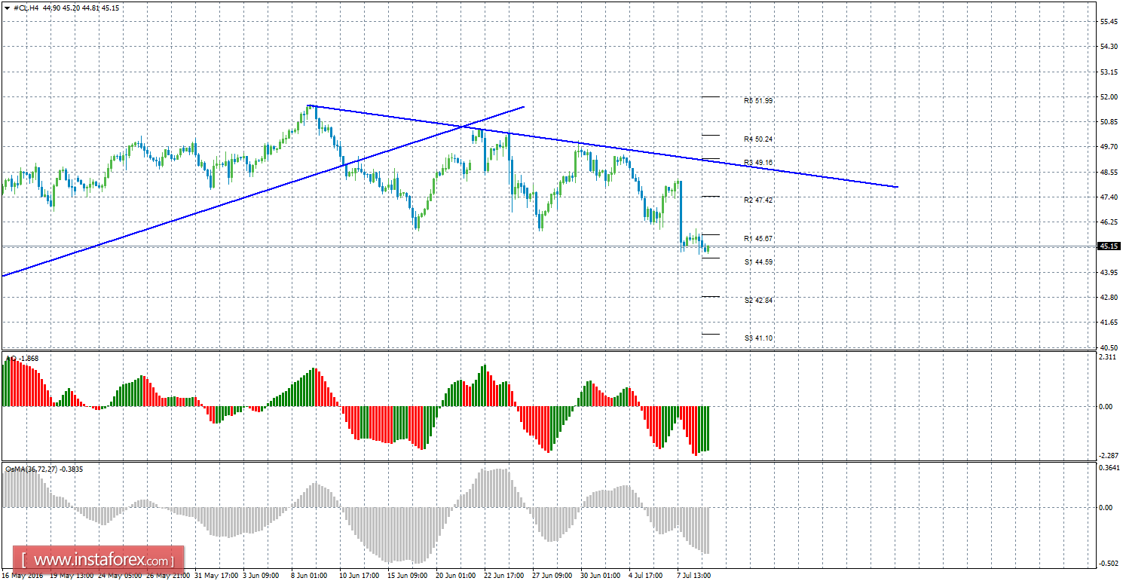Click the 46.25 price scale value
Viewport: 1126px width, 584px height.
point(1109,222)
